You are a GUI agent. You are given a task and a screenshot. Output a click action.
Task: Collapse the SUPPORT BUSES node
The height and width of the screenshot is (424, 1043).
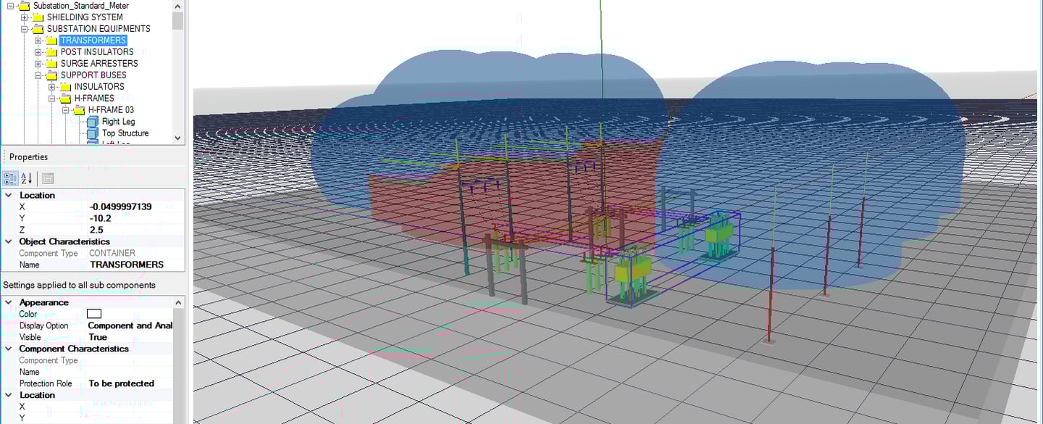[x=38, y=75]
